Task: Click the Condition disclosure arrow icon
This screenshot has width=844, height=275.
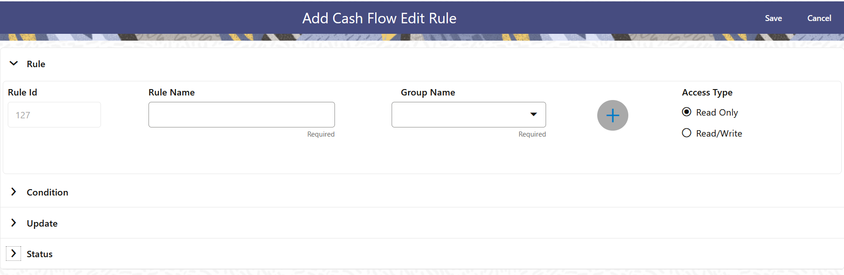Action: [13, 192]
